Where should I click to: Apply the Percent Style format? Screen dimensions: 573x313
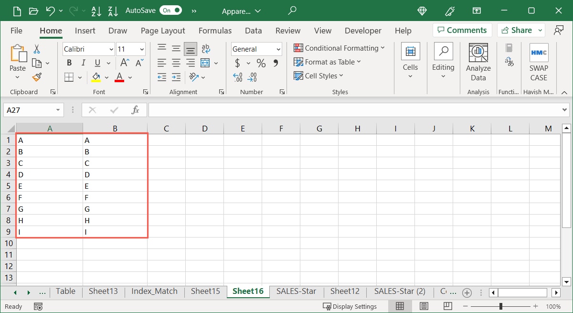point(261,63)
